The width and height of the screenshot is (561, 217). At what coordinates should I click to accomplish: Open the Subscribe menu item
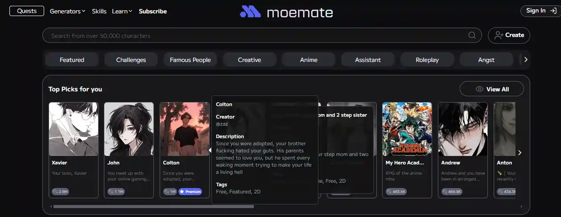pyautogui.click(x=153, y=11)
